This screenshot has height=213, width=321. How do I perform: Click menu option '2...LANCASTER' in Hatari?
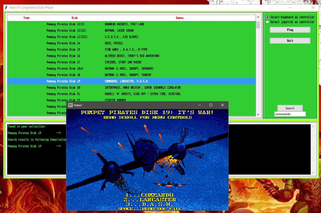150,200
